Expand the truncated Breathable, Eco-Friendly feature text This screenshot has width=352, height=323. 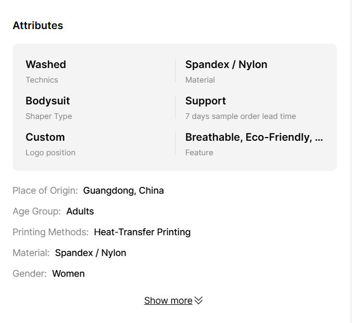(x=254, y=137)
